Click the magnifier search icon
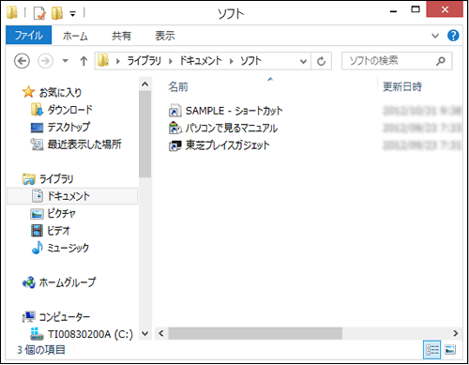 coord(441,61)
